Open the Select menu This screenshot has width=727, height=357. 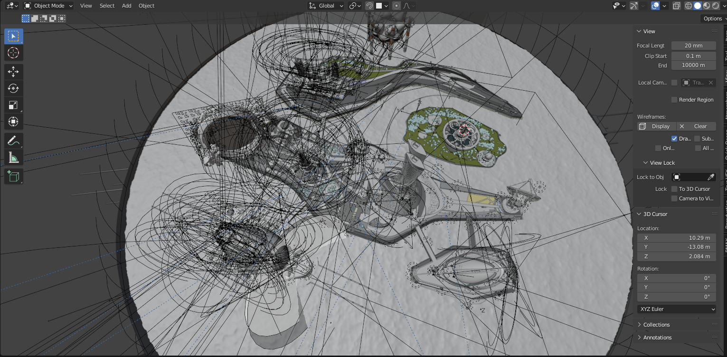(107, 6)
